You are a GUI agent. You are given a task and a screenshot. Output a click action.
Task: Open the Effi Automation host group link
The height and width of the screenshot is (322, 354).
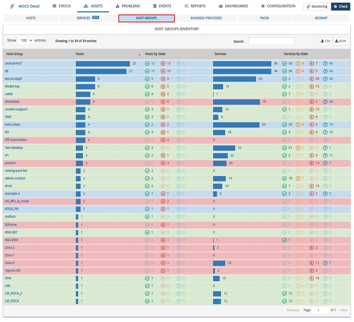point(16,140)
